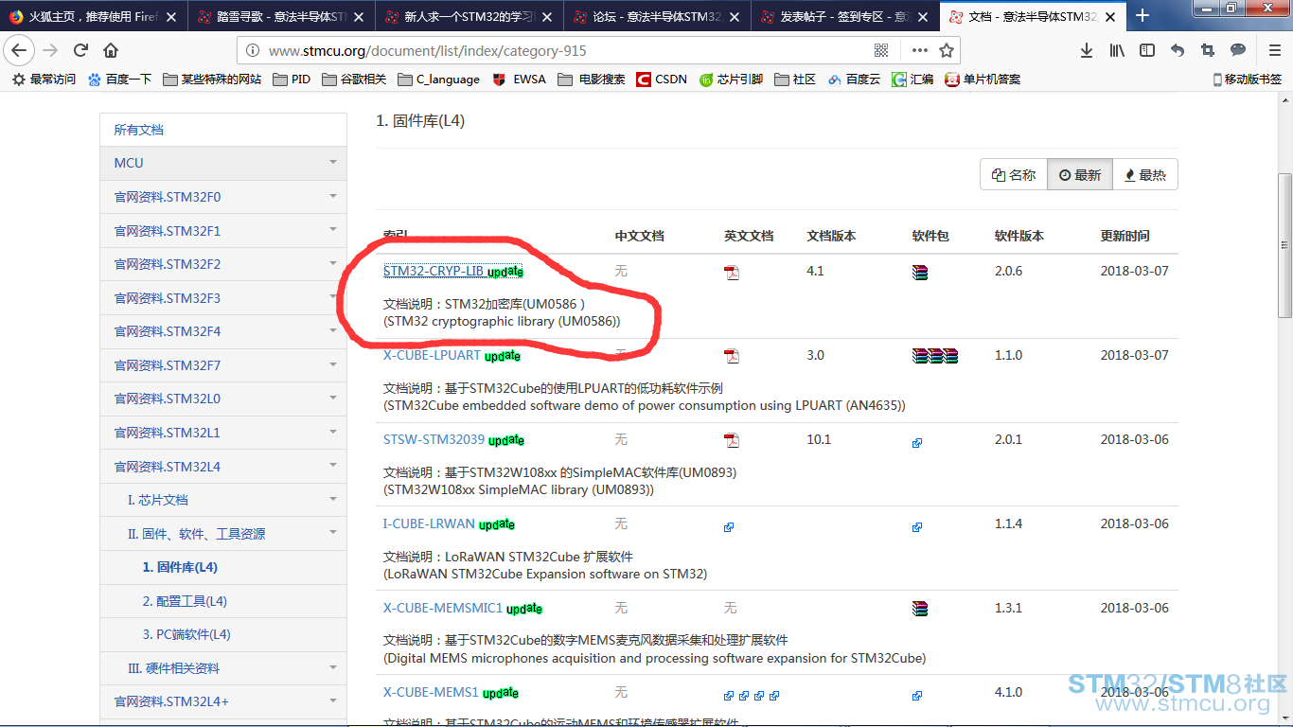The image size is (1293, 727).
Task: Open the 移动版书签 bookmarks folder
Action: pyautogui.click(x=1248, y=80)
